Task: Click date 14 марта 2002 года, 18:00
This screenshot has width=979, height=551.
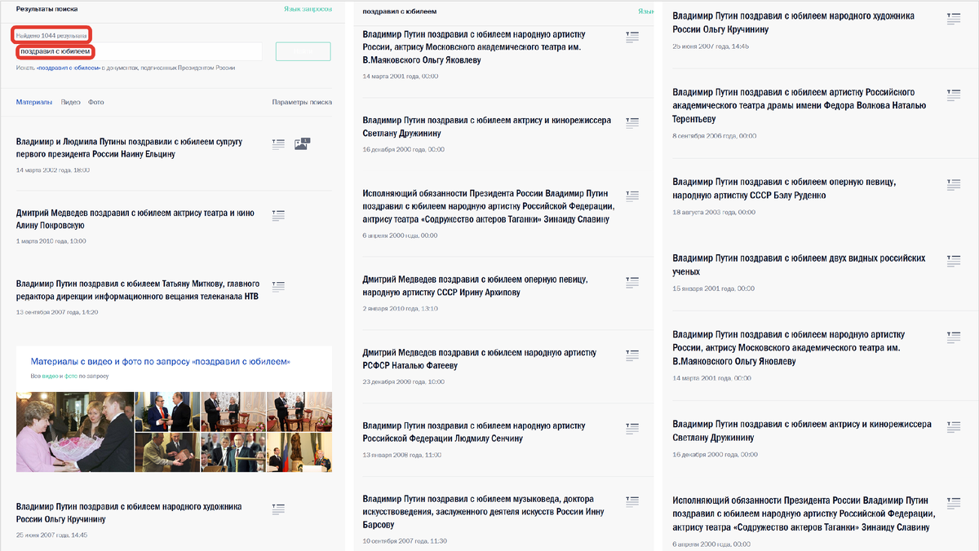Action: point(53,170)
